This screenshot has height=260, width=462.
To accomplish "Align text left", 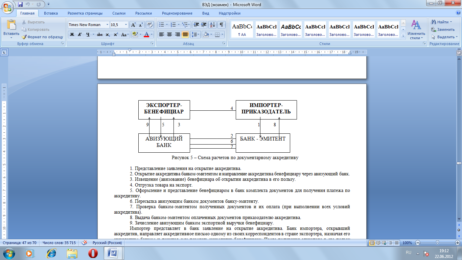I will [162, 35].
